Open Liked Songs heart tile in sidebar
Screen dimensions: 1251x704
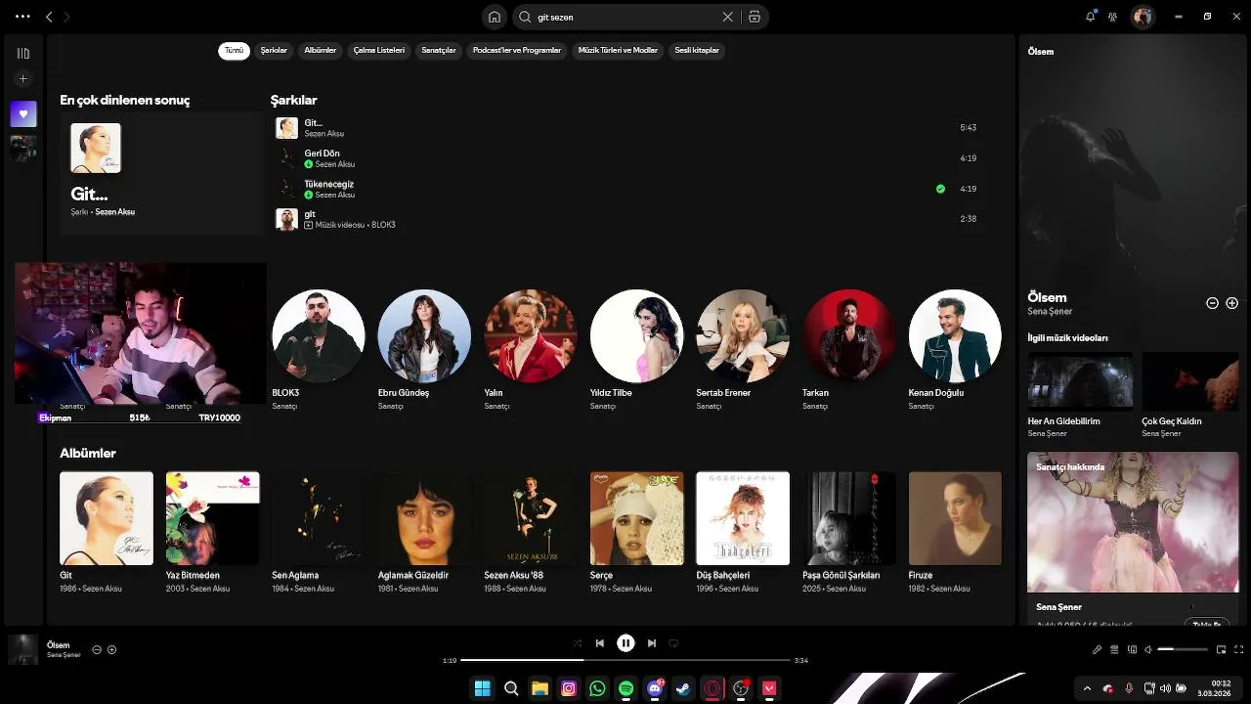(x=23, y=113)
